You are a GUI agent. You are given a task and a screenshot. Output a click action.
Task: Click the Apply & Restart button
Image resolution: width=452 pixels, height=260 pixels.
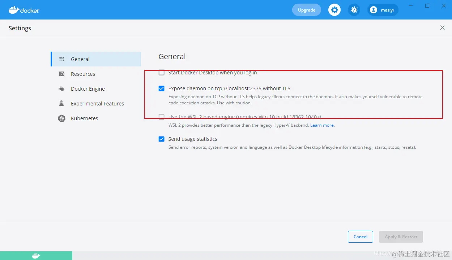[401, 237]
